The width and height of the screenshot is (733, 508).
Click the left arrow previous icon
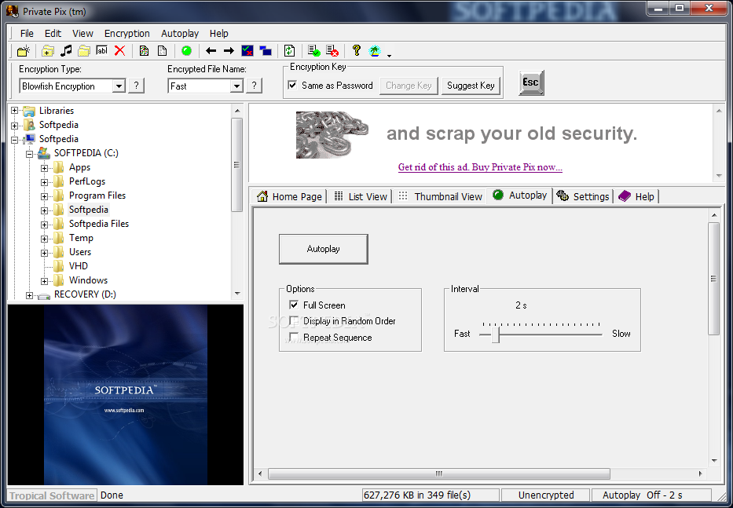coord(211,51)
